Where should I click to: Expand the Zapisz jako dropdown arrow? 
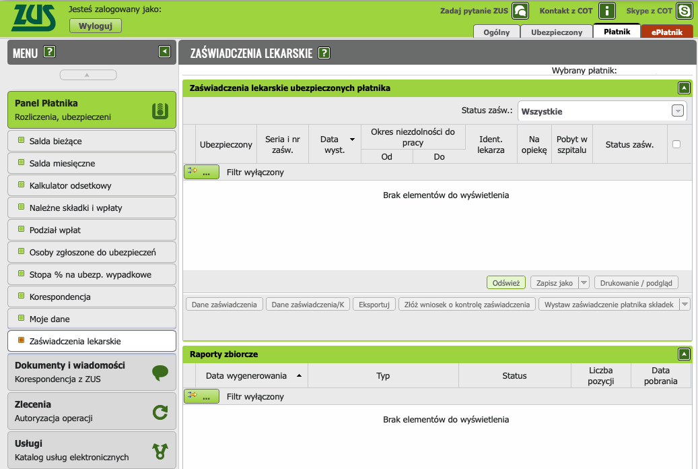click(x=584, y=283)
